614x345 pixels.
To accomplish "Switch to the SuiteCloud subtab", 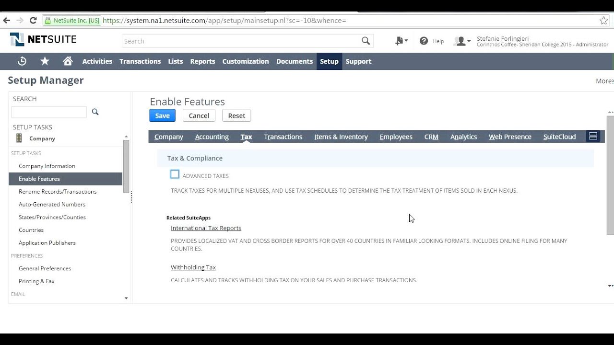I will click(x=559, y=137).
